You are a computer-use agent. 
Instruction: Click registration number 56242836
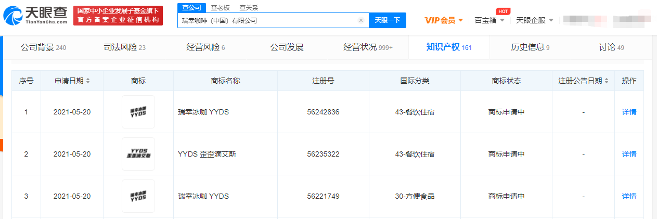[x=323, y=112]
